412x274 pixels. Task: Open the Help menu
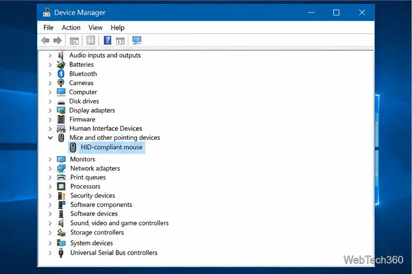click(118, 27)
